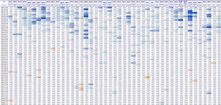
Task: Select the Asan column header
Action: (77, 3)
